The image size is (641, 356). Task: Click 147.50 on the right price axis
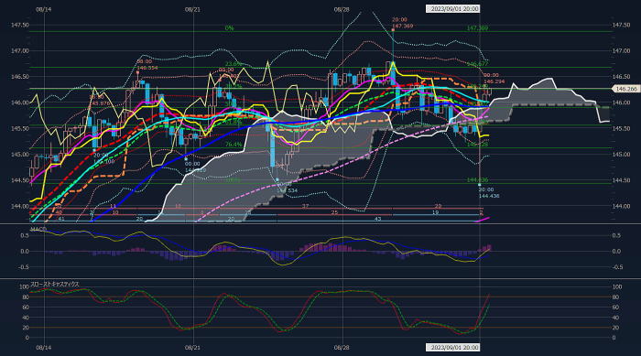pyautogui.click(x=622, y=25)
